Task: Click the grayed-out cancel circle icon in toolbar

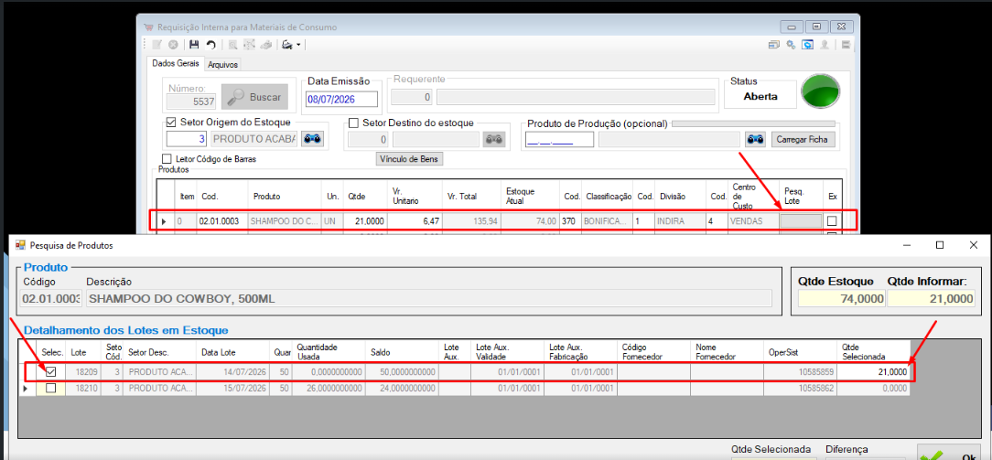Action: 173,45
